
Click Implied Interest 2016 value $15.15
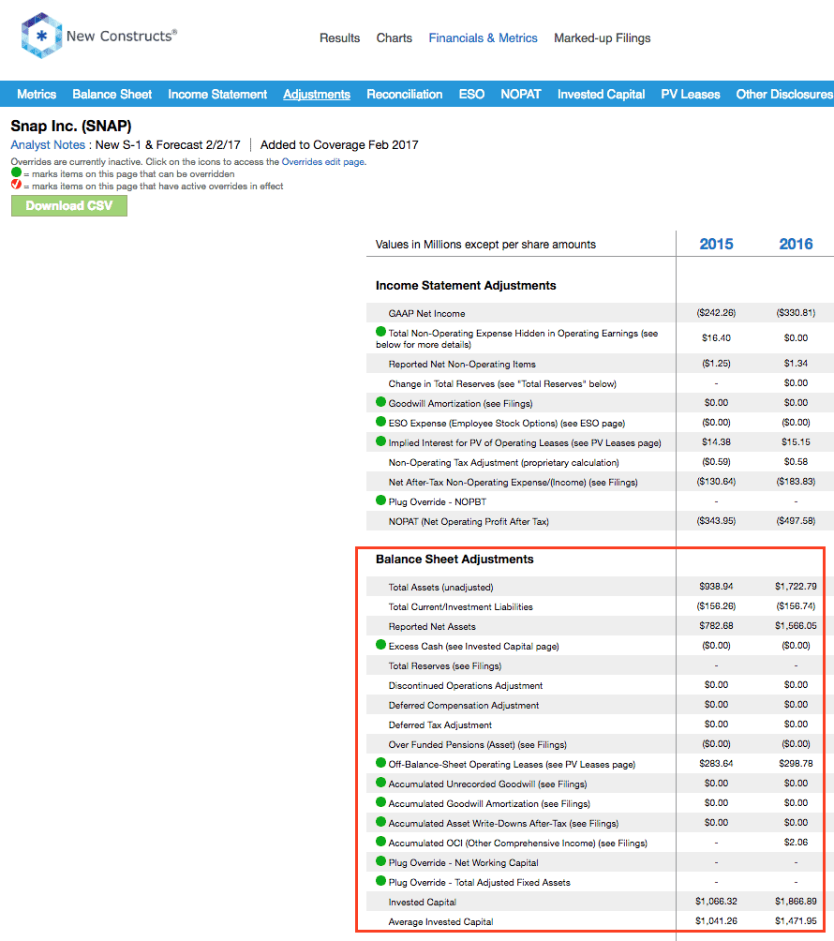(x=796, y=441)
